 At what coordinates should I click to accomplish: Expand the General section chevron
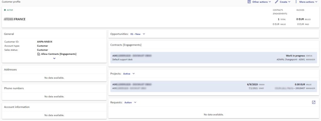pos(54,58)
